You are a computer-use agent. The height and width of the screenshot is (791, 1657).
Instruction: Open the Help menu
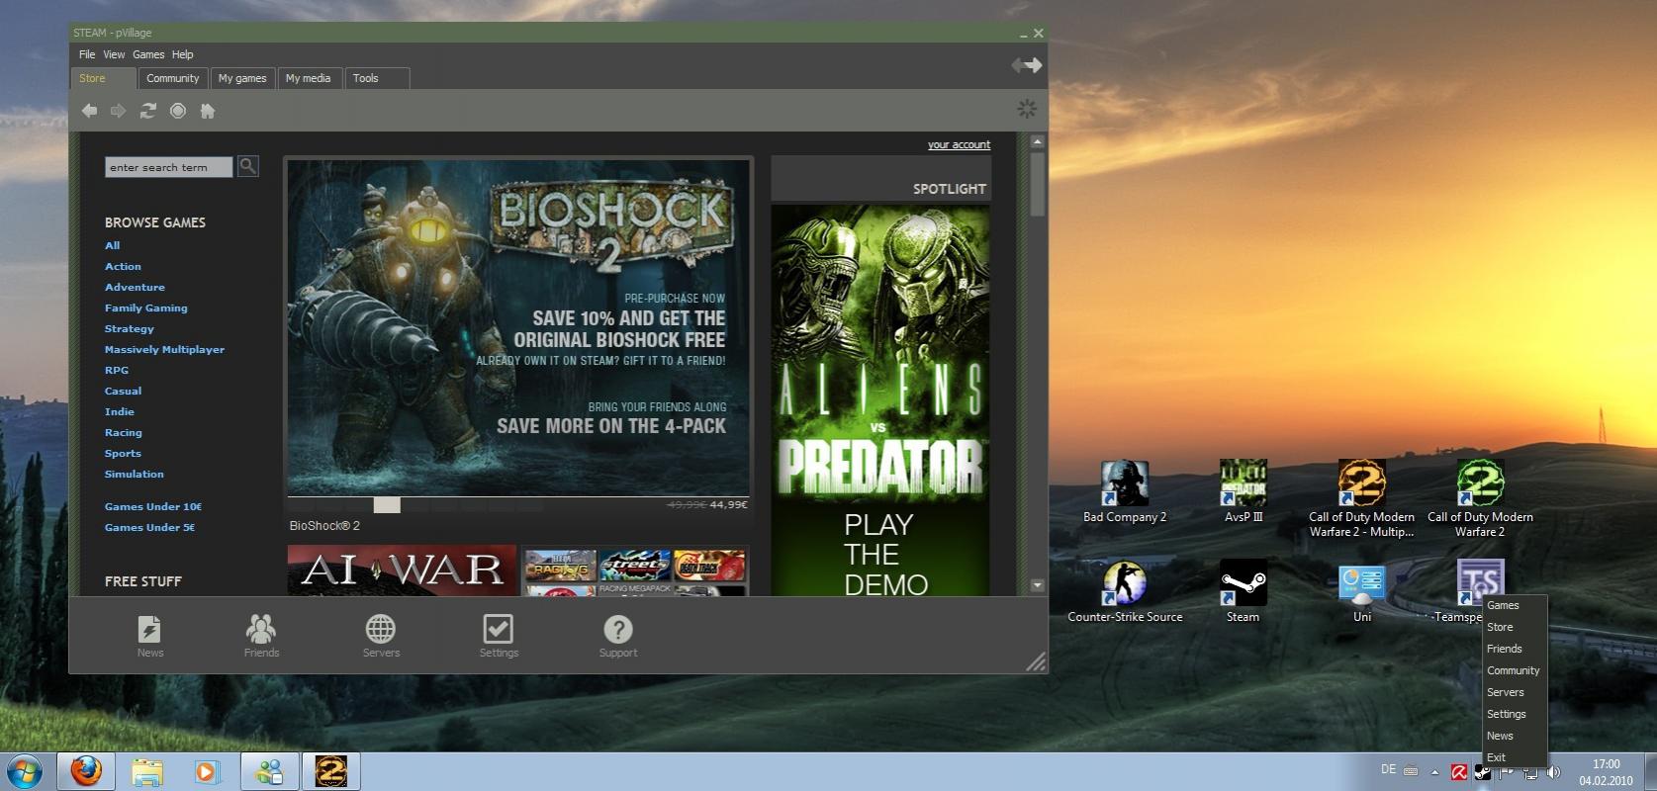[x=182, y=54]
